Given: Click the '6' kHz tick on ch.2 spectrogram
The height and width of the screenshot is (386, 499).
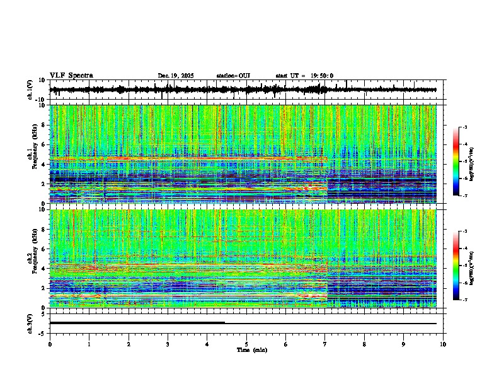Looking at the screenshot, I should (x=44, y=249).
